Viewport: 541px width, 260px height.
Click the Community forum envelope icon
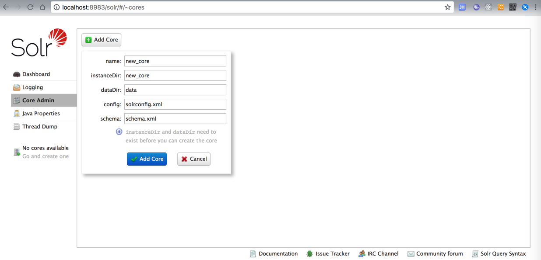[411, 254]
